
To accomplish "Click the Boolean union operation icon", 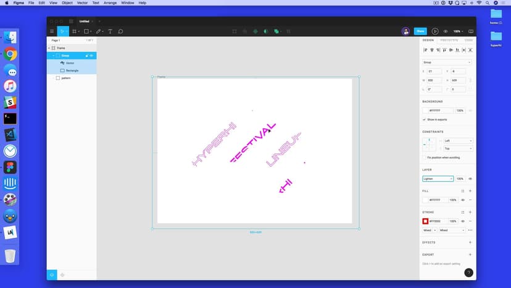I will pos(276,31).
